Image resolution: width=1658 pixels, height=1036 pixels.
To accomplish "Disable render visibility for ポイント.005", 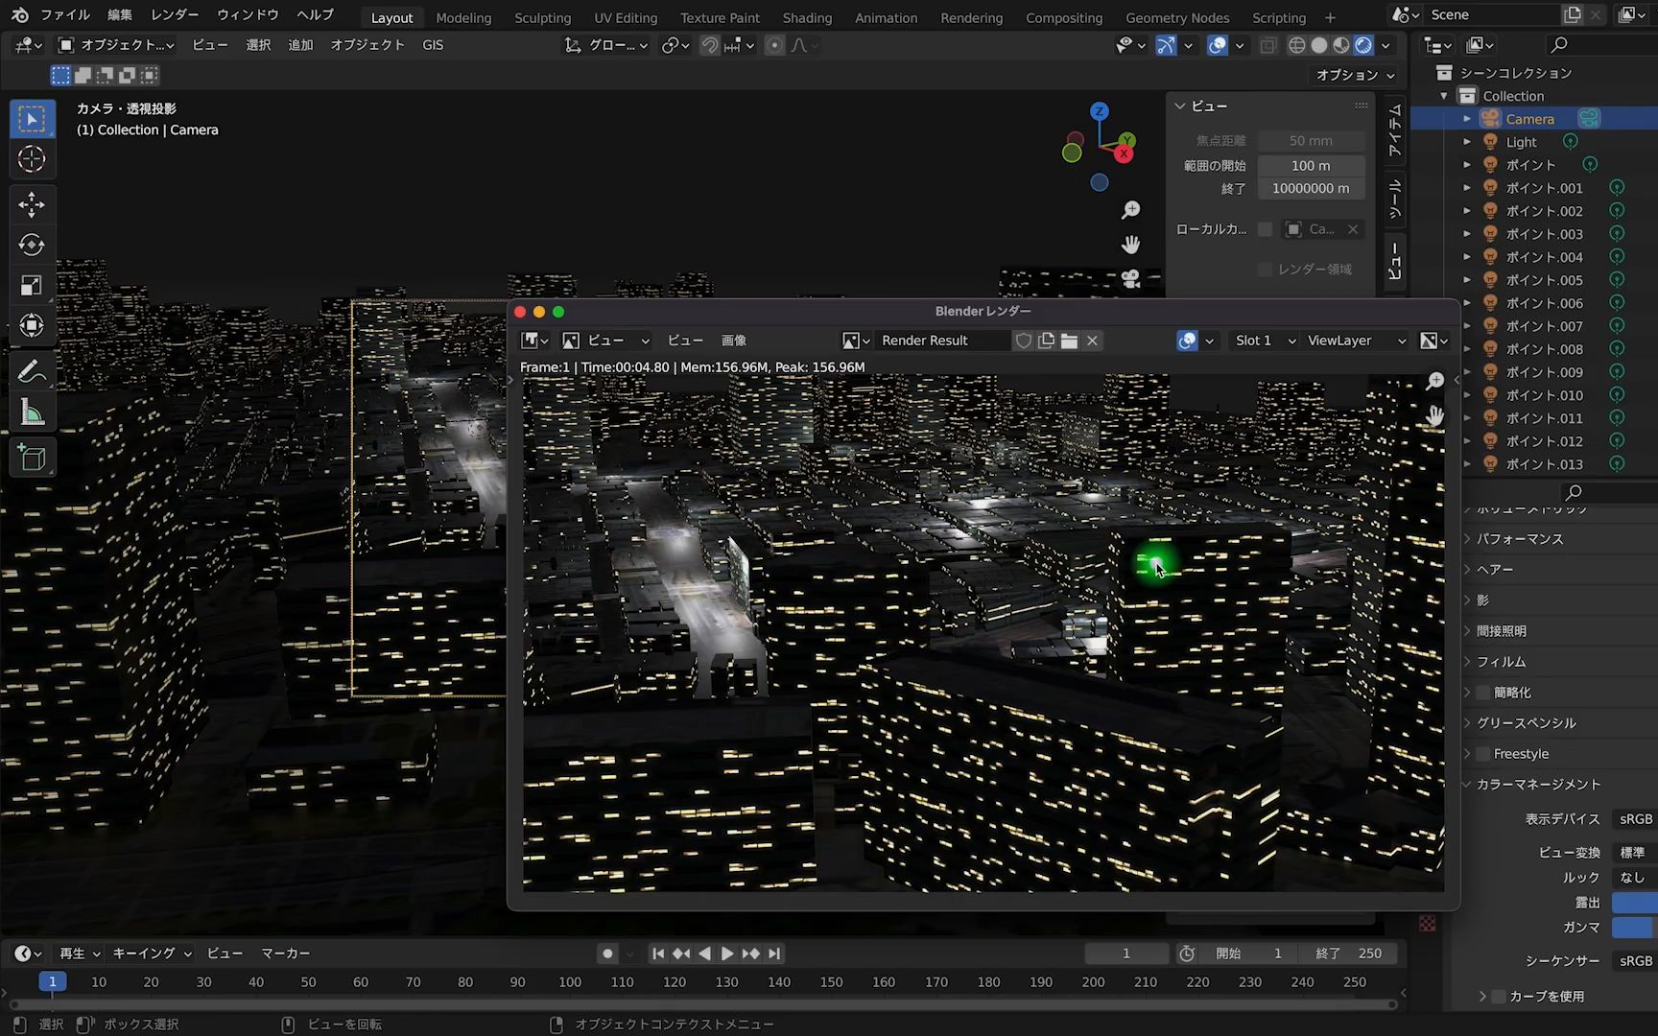I will 1618,279.
